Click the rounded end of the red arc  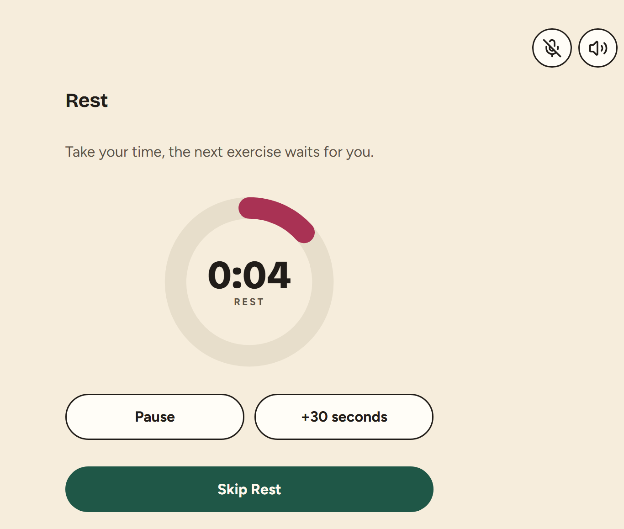coord(304,232)
